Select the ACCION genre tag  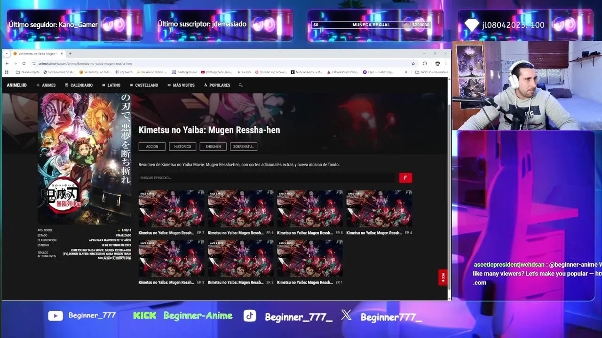(152, 146)
